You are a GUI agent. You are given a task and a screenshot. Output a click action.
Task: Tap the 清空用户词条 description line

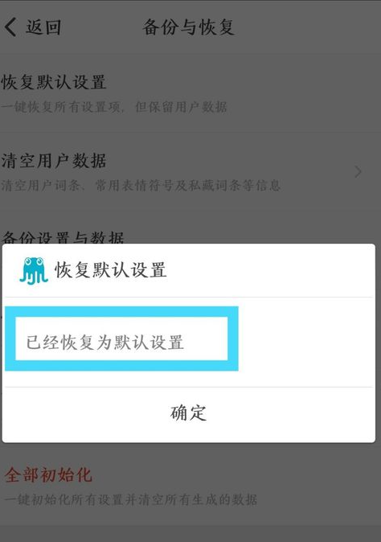pyautogui.click(x=141, y=185)
